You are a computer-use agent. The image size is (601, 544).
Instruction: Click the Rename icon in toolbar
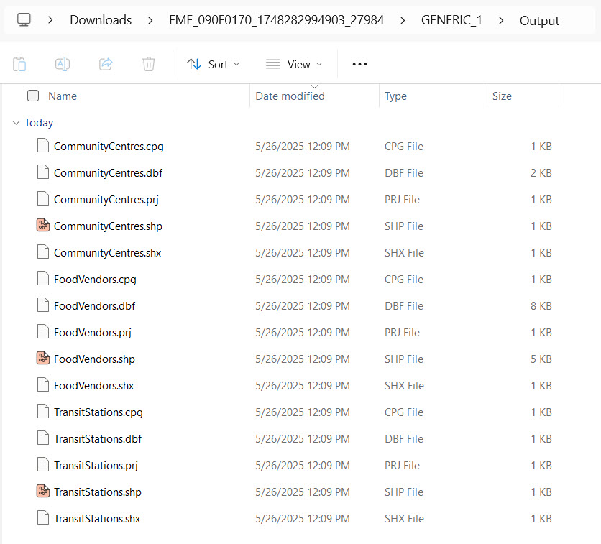[63, 64]
